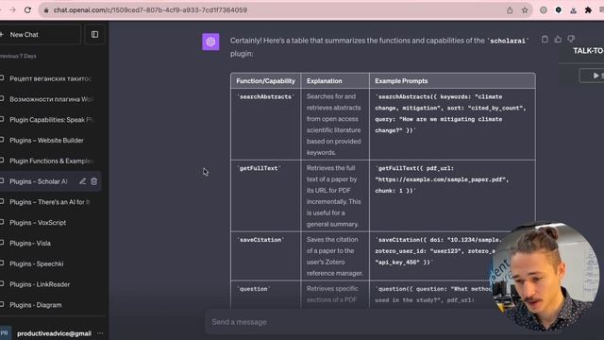Click the play button under TALK-TO

point(593,76)
